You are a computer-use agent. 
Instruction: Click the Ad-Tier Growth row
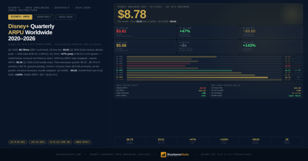pyautogui.click(x=256, y=91)
